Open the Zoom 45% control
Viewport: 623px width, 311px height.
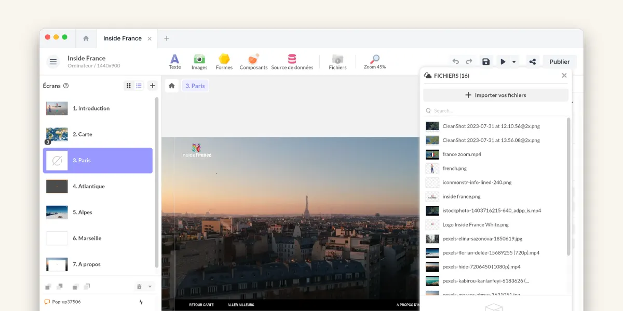(x=374, y=62)
